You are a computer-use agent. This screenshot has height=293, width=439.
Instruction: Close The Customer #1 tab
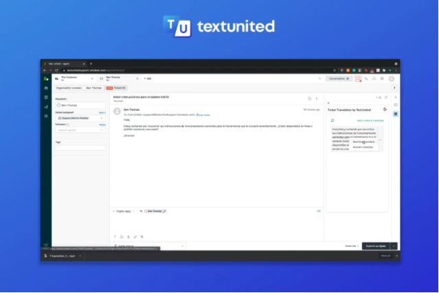point(92,78)
